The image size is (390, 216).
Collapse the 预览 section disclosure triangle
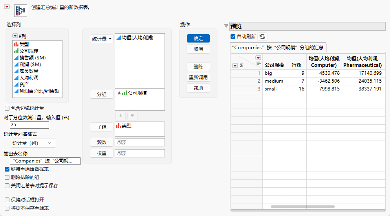[x=226, y=26]
